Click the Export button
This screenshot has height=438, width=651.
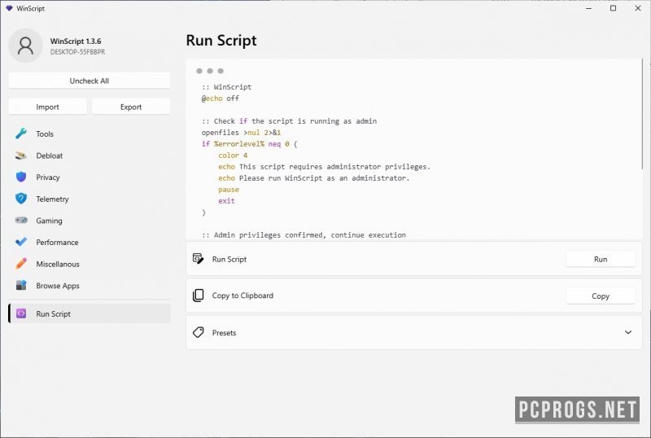coord(131,107)
